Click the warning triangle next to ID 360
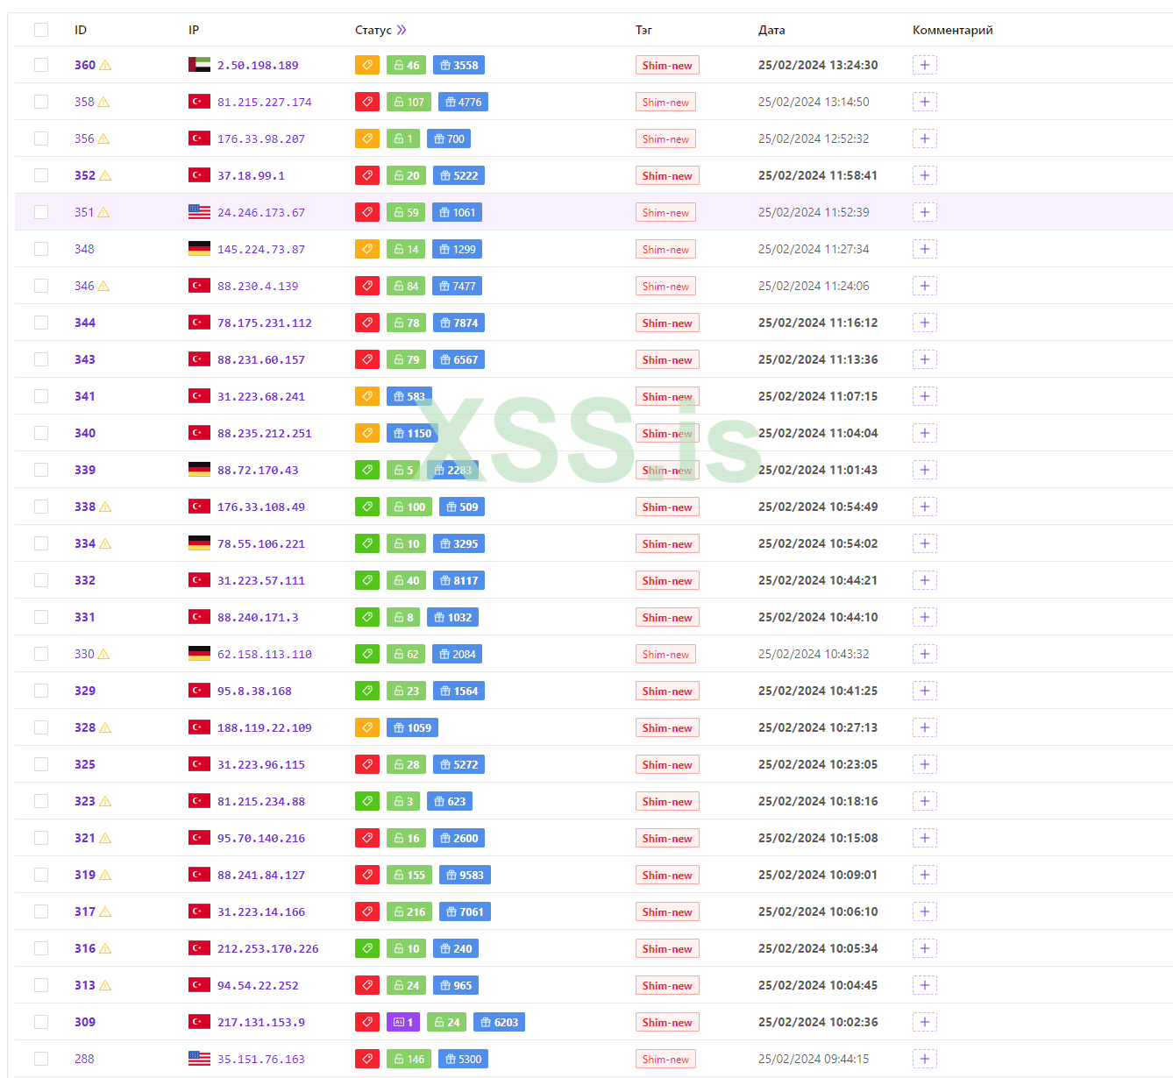Screen dimensions: 1173x1078 (x=105, y=66)
